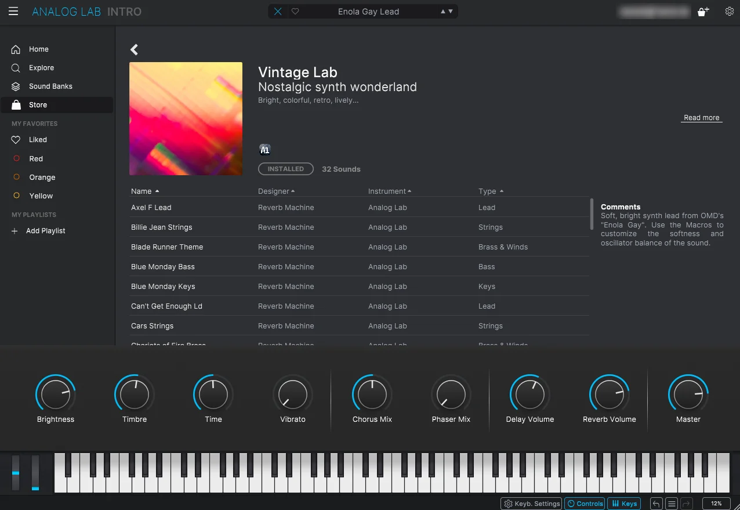Open the Red favorites tag
The image size is (740, 510).
[57, 158]
